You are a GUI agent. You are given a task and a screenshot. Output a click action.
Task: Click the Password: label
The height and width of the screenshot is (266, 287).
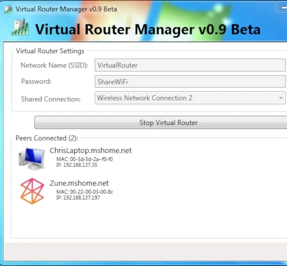pyautogui.click(x=36, y=81)
